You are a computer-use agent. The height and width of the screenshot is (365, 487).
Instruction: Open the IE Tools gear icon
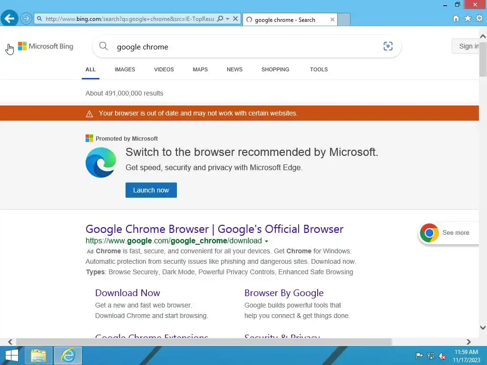click(479, 19)
